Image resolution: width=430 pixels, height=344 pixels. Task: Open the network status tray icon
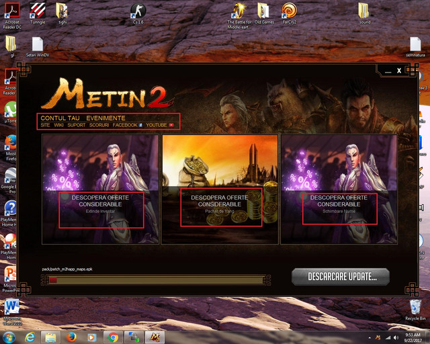pyautogui.click(x=388, y=338)
